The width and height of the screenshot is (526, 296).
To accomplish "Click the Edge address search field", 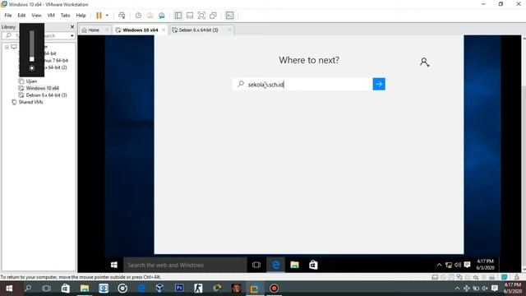I will click(302, 84).
